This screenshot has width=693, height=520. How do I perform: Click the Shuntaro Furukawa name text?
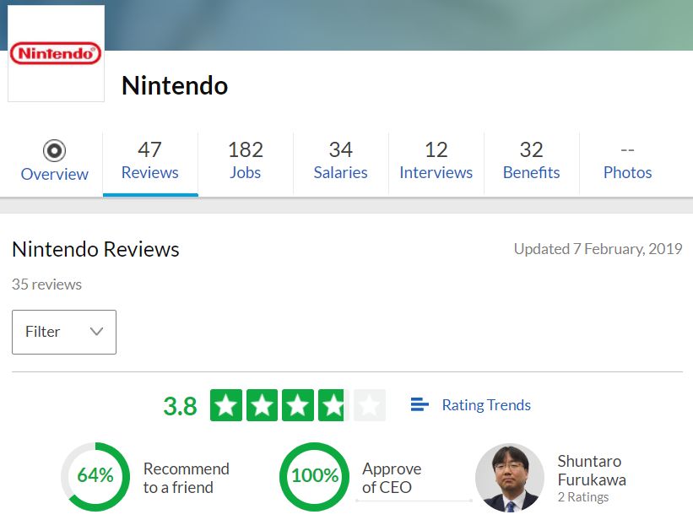point(592,470)
